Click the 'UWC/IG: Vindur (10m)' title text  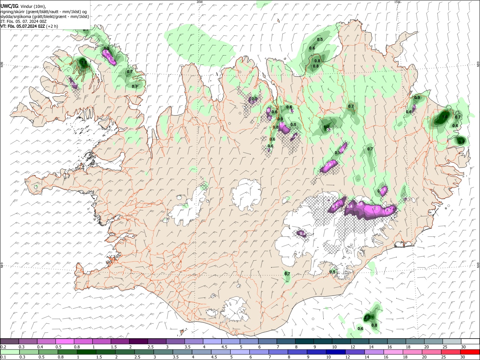[23, 6]
